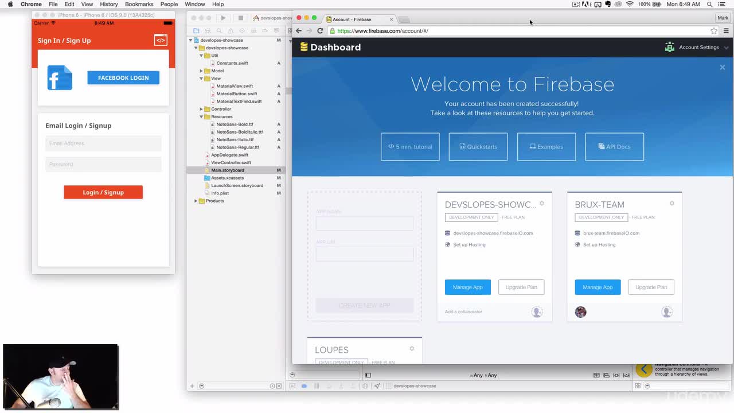Open the History menu

(x=109, y=4)
